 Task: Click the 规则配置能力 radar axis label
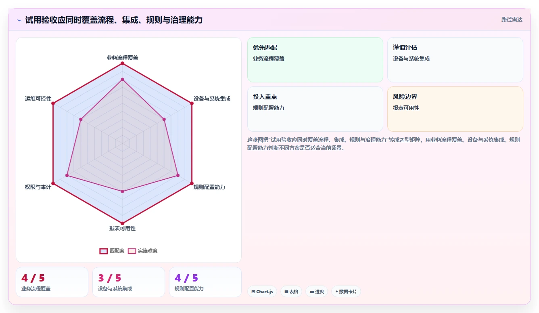tap(209, 187)
